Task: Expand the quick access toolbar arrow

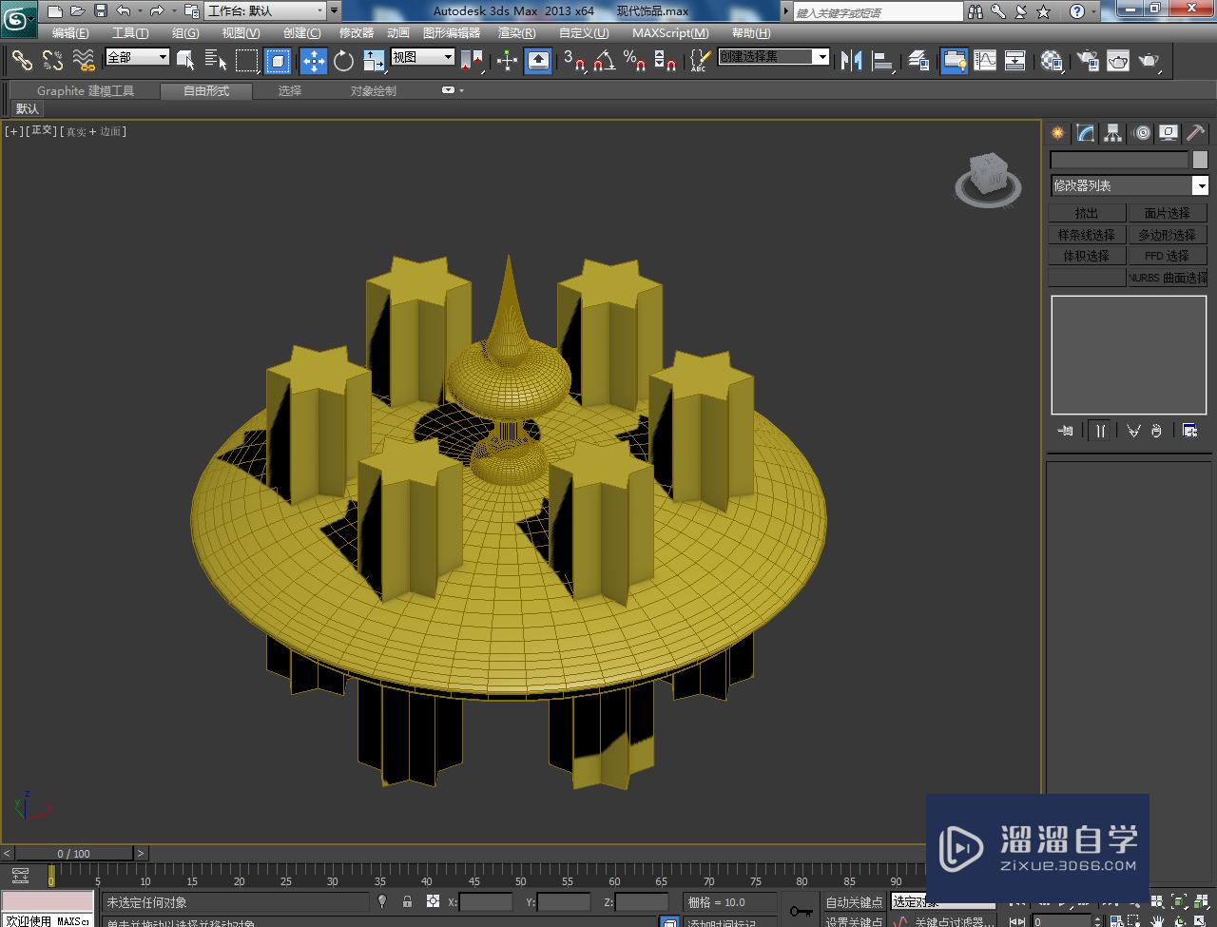Action: (x=334, y=11)
